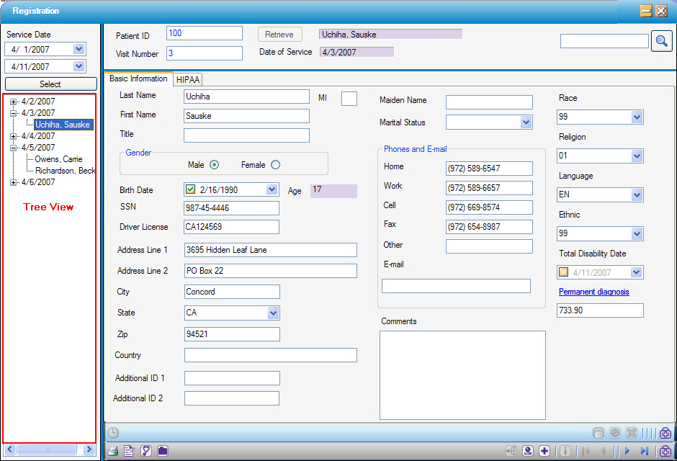Click the Retrieve button

(279, 34)
